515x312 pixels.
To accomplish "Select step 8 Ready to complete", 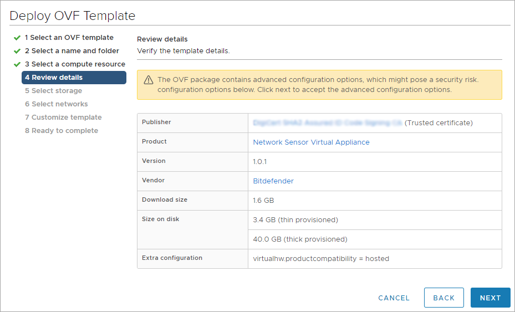I will pyautogui.click(x=62, y=131).
